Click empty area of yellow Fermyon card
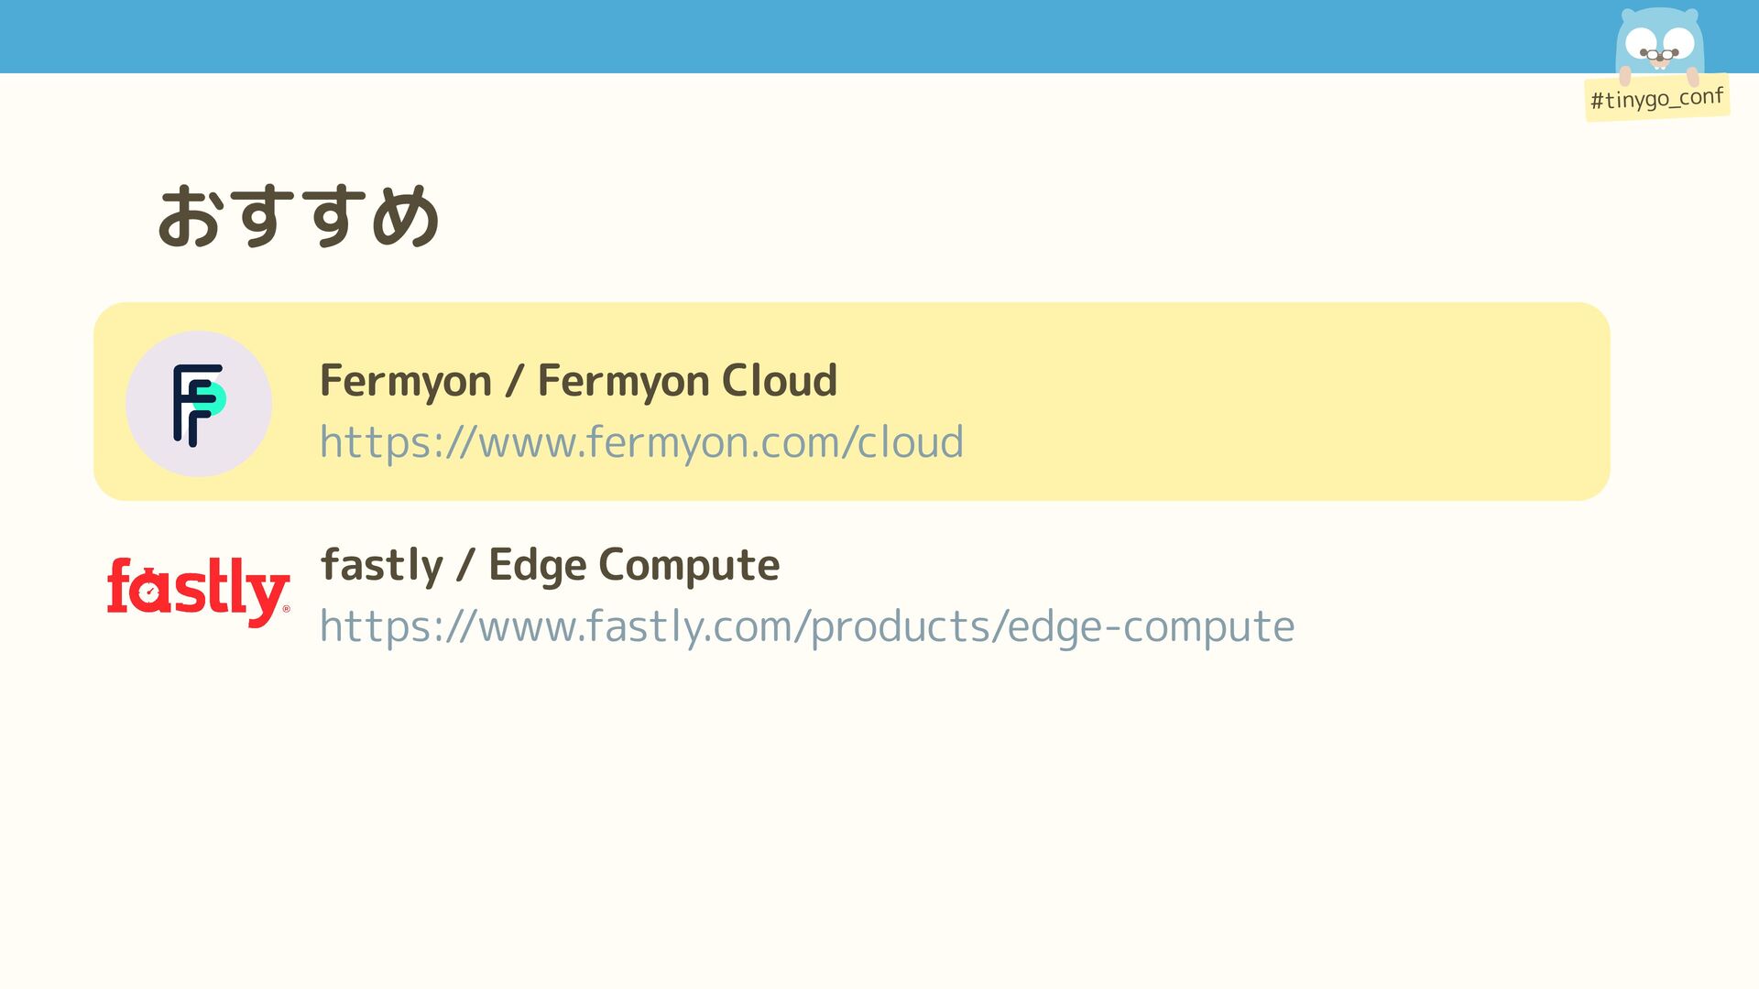The height and width of the screenshot is (989, 1759). click(x=1283, y=403)
